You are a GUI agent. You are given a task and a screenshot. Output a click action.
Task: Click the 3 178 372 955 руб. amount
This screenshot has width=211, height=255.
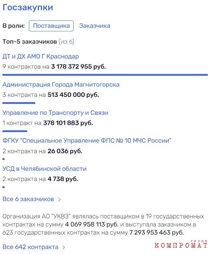[79, 67]
